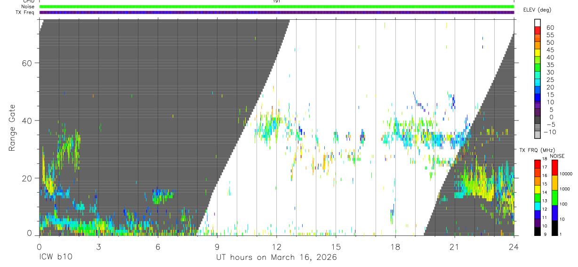Click the '12' hour tick on the time axis
Image resolution: width=578 pixels, height=267 pixels.
[x=277, y=246]
